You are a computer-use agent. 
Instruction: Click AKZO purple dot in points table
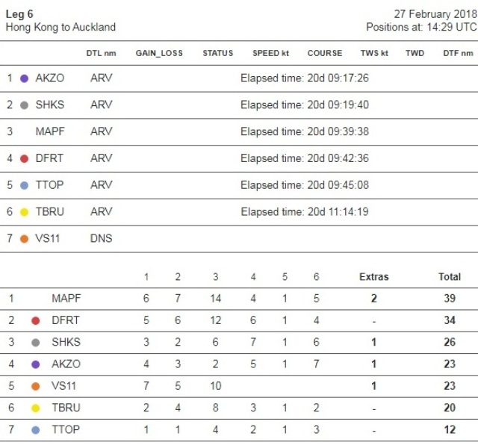[x=35, y=364]
